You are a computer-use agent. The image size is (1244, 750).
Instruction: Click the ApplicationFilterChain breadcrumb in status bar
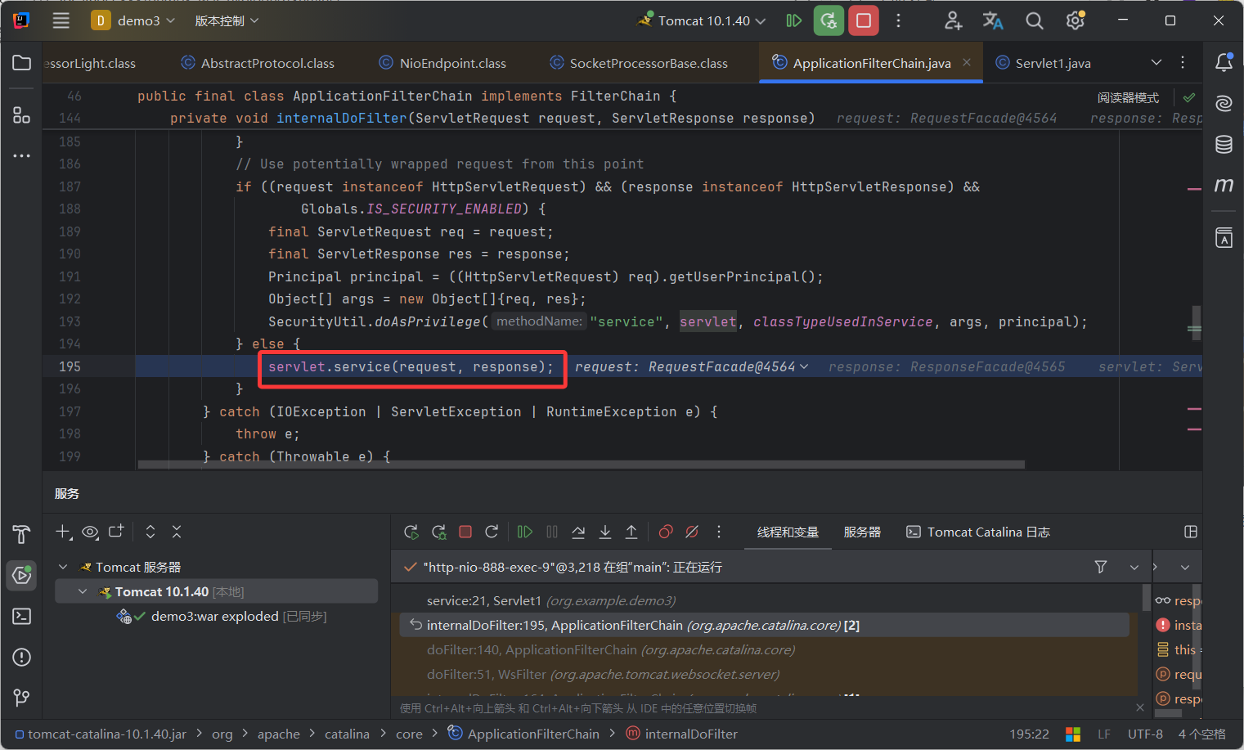532,734
